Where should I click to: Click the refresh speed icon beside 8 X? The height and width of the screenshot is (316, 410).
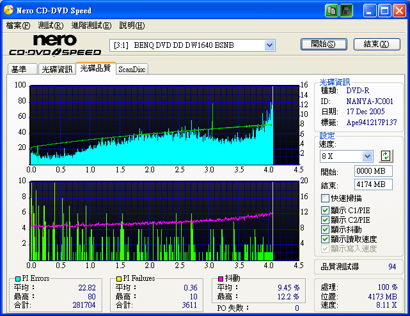(x=386, y=156)
